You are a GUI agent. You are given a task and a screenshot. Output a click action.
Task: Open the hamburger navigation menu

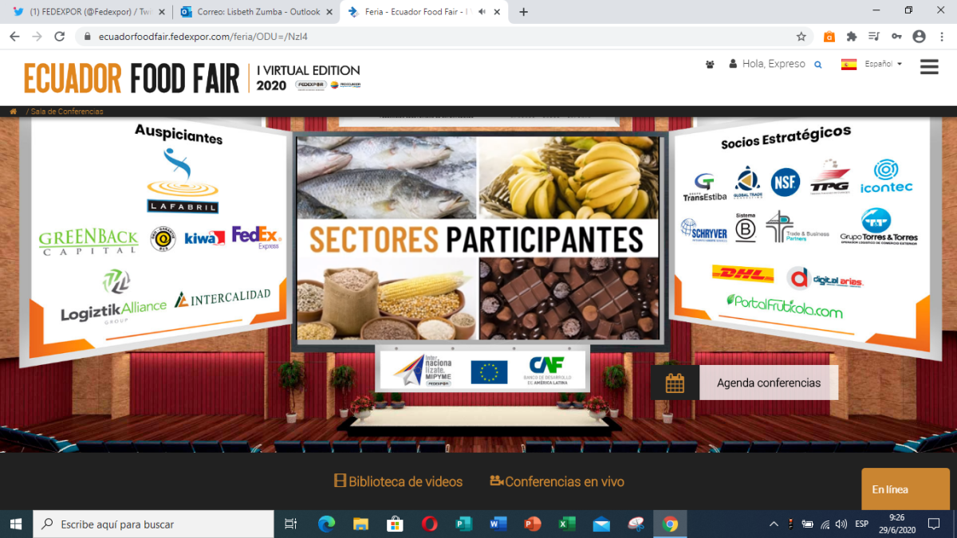click(x=928, y=67)
